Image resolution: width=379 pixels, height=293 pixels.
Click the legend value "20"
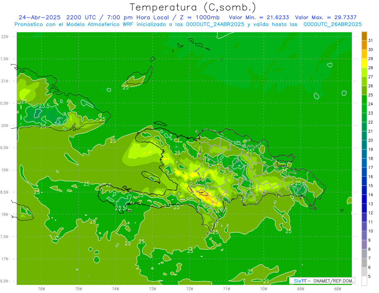coord(371,140)
